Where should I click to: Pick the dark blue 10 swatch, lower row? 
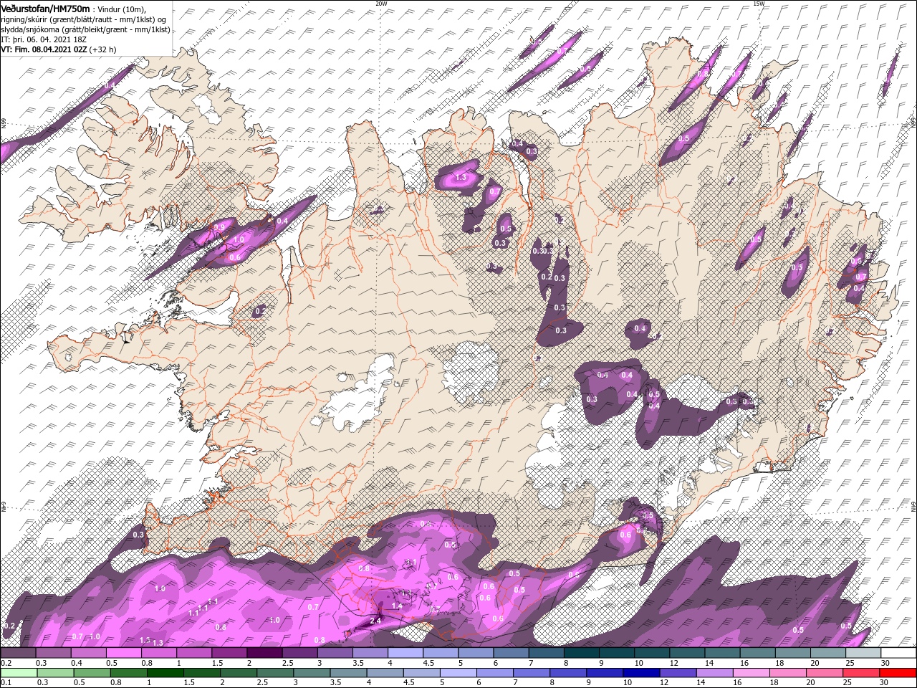click(x=640, y=673)
